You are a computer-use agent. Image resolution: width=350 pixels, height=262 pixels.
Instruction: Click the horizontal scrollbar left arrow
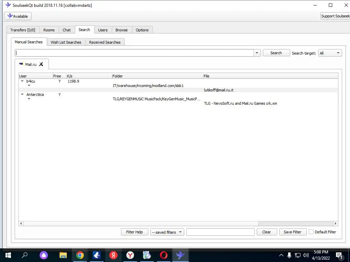point(21,223)
